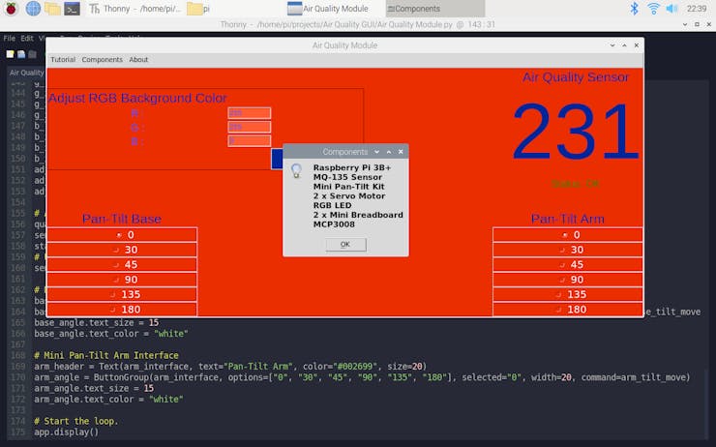Open the Wi-Fi network tray icon

coord(653,8)
